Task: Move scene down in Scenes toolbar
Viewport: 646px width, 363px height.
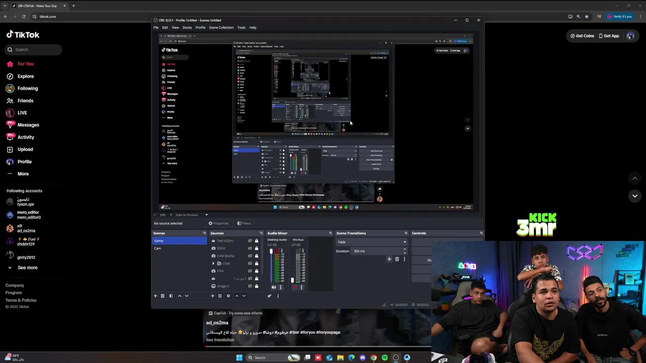Action: 187,296
